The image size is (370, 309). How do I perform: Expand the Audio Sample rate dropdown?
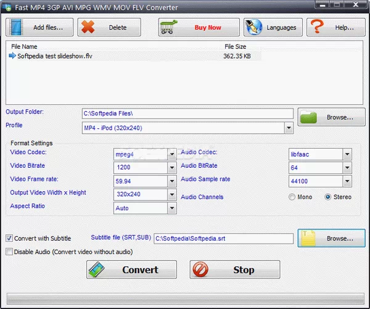pyautogui.click(x=347, y=181)
